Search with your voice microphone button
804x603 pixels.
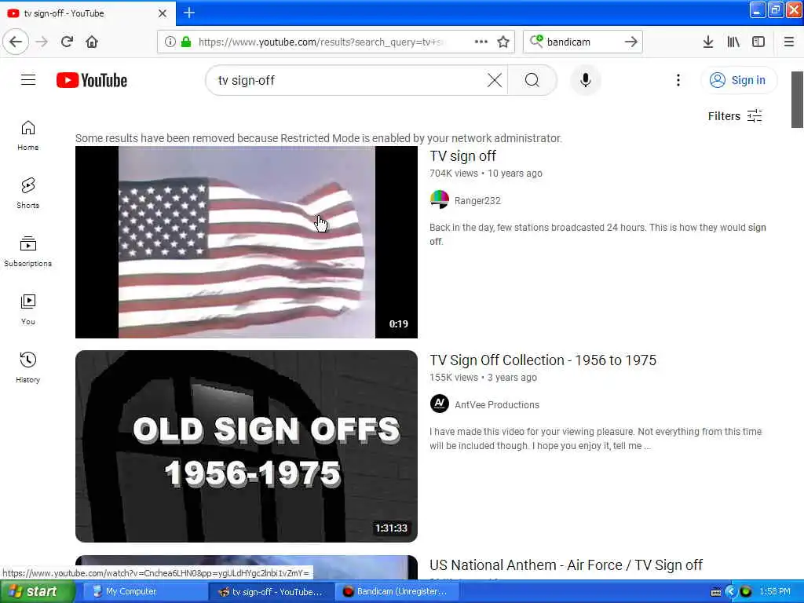coord(586,80)
